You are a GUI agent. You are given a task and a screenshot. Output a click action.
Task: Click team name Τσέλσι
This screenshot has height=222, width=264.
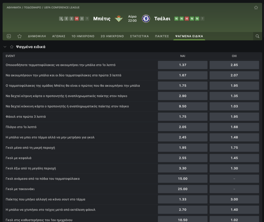click(162, 19)
